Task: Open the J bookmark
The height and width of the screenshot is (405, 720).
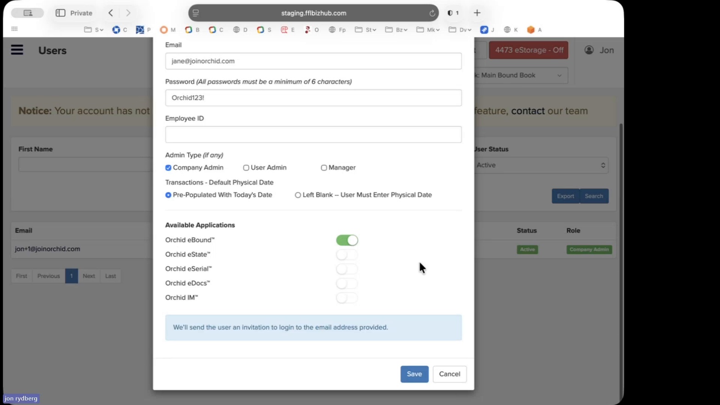Action: [487, 30]
